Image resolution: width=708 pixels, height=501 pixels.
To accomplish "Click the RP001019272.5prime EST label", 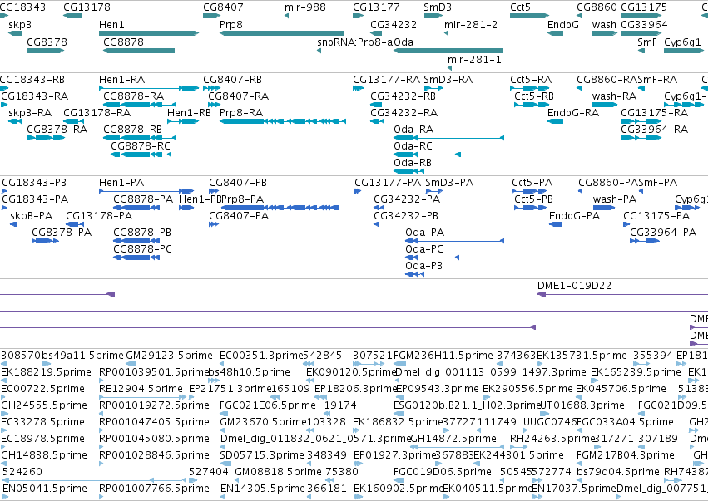I will pos(154,405).
